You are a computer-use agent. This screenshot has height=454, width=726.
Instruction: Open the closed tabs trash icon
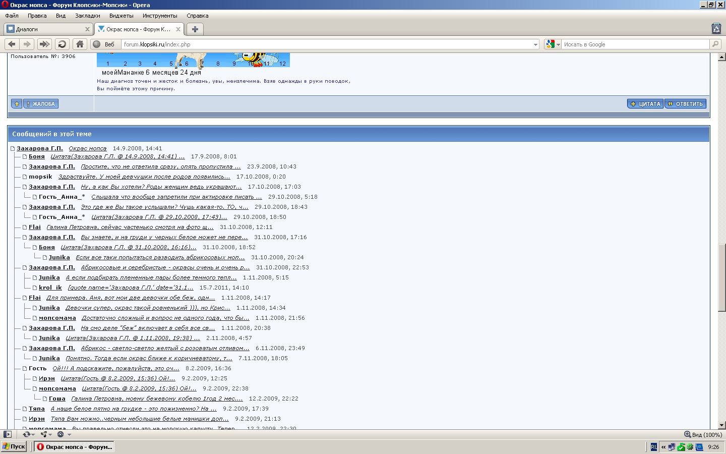tap(716, 29)
